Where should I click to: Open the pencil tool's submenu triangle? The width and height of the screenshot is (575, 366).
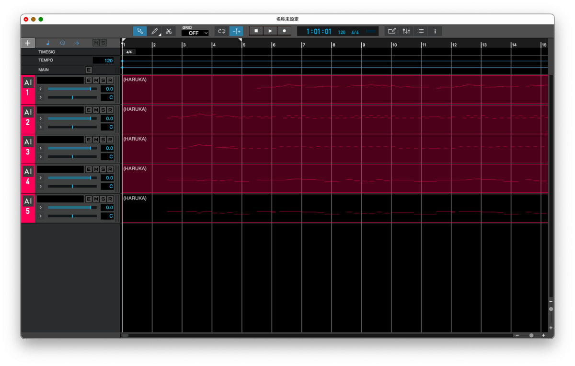click(160, 35)
